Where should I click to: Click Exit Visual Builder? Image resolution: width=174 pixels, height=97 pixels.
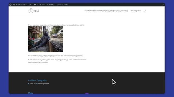(62, 5)
